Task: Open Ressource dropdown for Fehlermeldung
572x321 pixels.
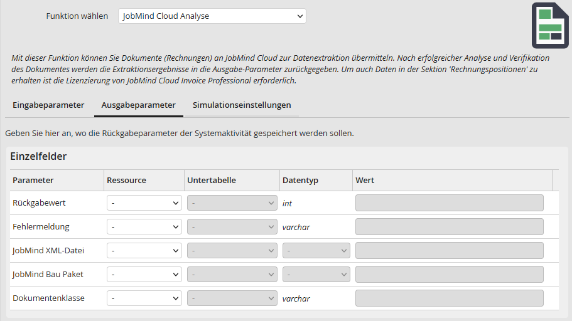Action: 144,227
